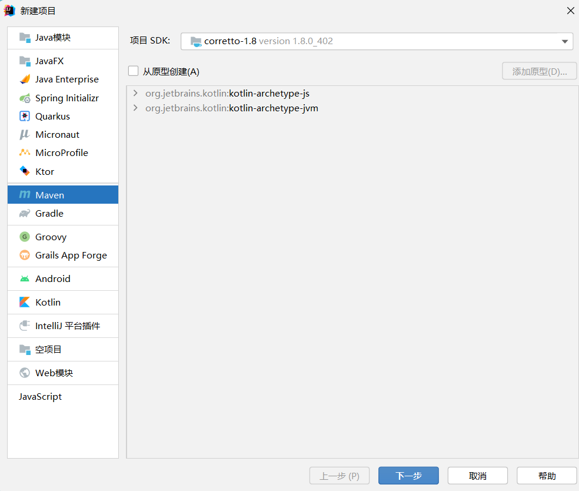The image size is (579, 491).
Task: Click the Gradle build system icon
Action: coord(24,214)
